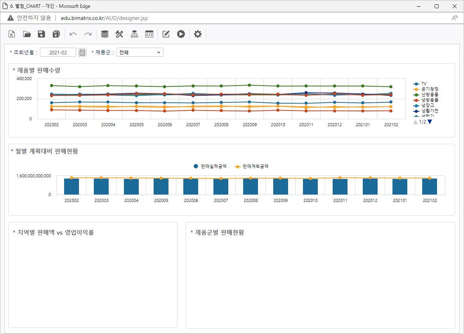Viewport: 464px width, 334px height.
Task: Open the calendar date picker
Action: pyautogui.click(x=82, y=52)
